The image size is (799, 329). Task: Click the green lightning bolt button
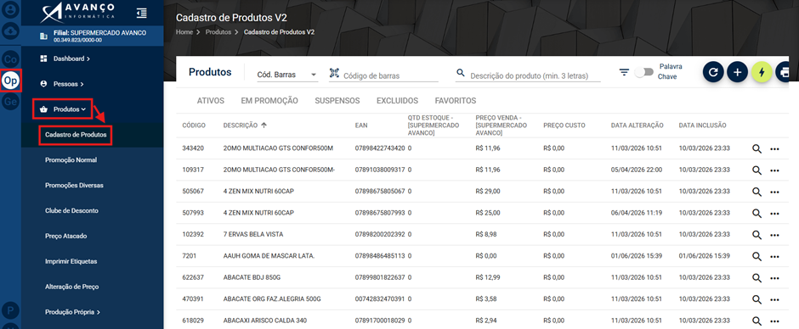[x=762, y=72]
